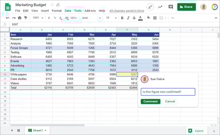Select the Focus Groups cell

(x=21, y=48)
